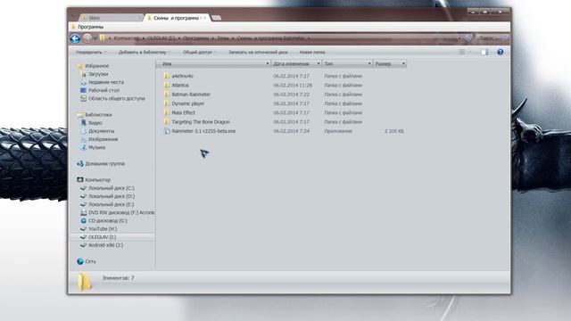Image resolution: width=571 pixels, height=321 pixels.
Task: Open the Тип column dropdown arrow
Action: [x=368, y=63]
